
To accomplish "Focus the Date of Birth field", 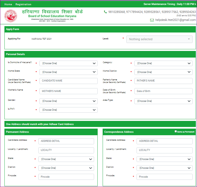I will click(163, 91).
